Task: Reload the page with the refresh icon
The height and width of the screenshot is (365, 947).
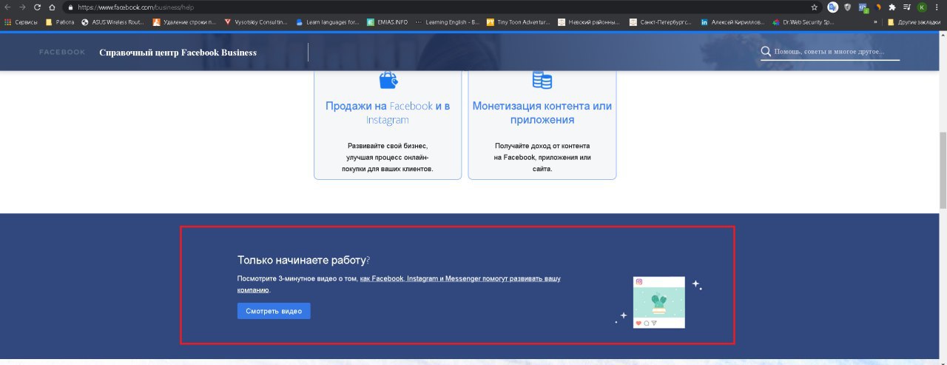Action: pos(37,7)
